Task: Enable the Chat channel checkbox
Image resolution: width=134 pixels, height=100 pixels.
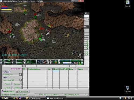Action: point(3,63)
